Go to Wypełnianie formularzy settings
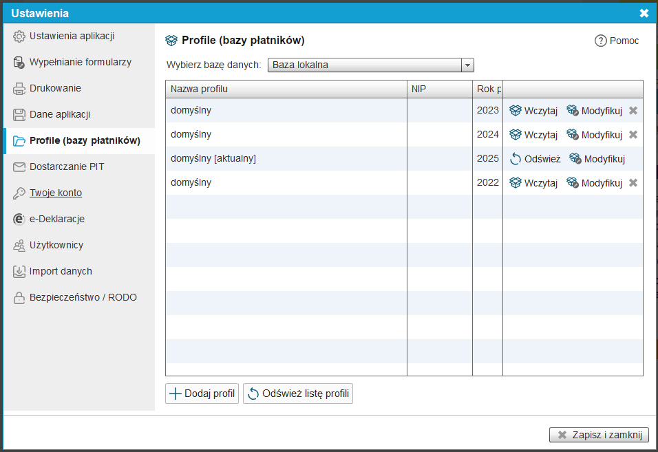Viewport: 658px width, 452px height. click(x=80, y=62)
